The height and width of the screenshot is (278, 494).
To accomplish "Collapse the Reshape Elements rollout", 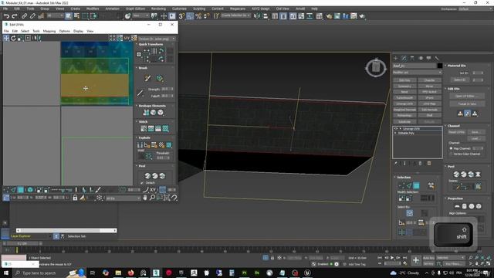I will click(152, 106).
